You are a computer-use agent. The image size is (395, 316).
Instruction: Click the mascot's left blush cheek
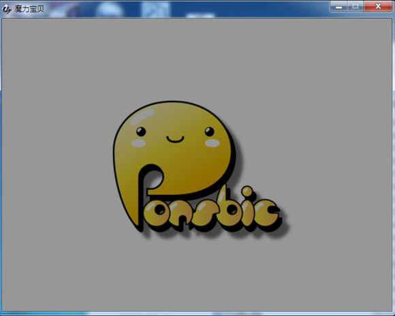pos(138,143)
